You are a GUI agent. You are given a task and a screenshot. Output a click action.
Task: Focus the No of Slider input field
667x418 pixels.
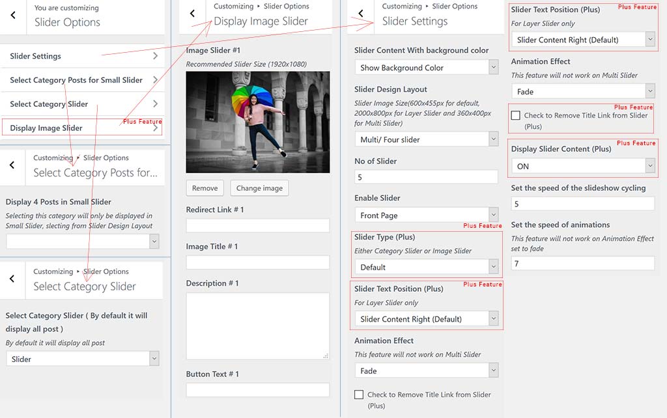426,177
